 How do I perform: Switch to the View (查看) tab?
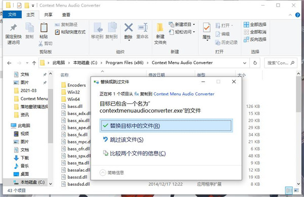pyautogui.click(x=66, y=15)
